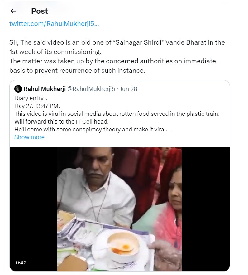The image size is (248, 275).
Task: Click the avatar icon of the quoted post author
Action: tap(18, 89)
